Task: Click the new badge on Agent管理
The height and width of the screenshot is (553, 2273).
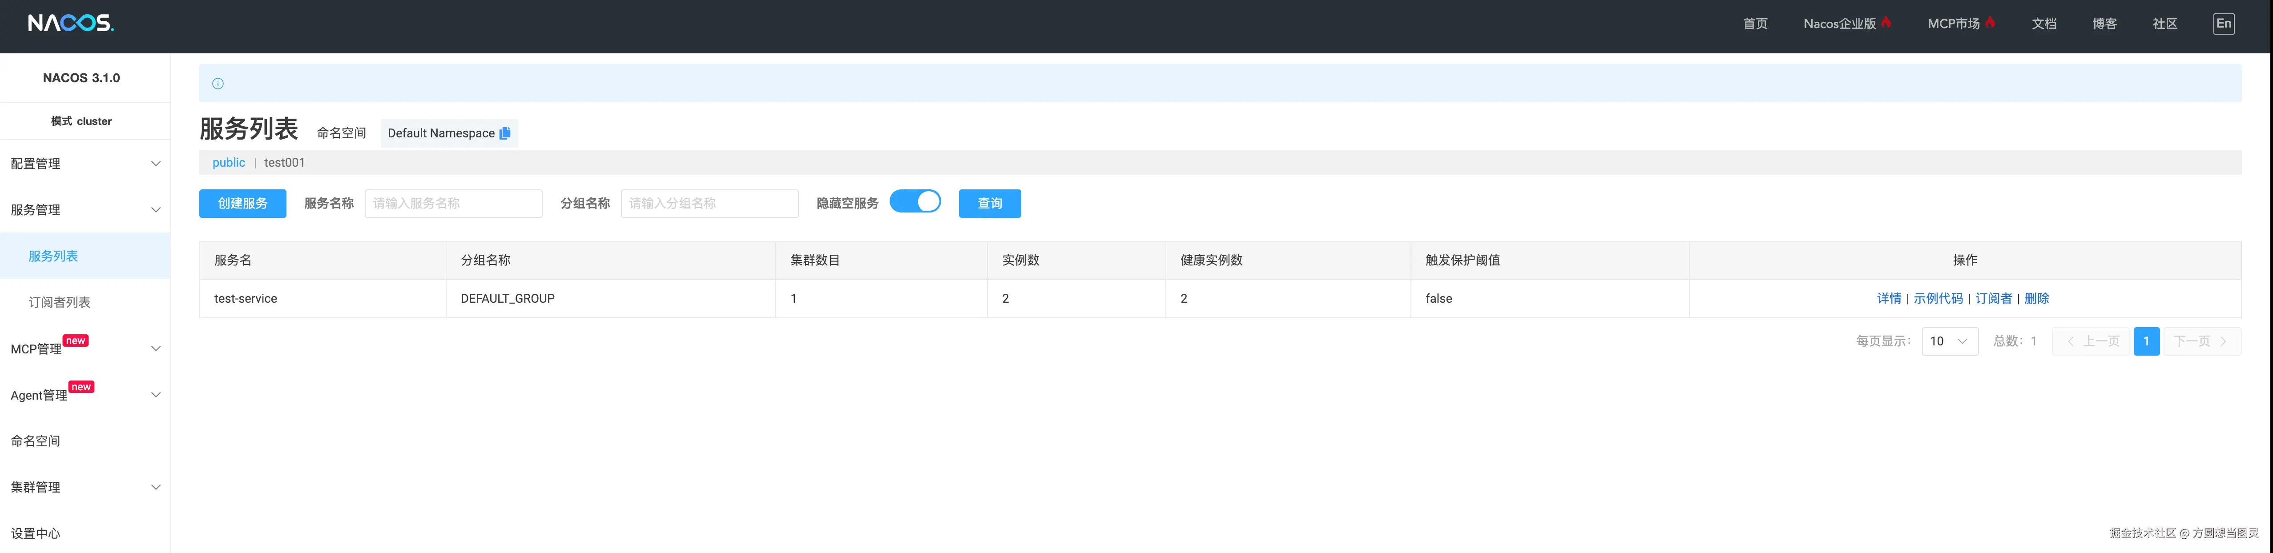Action: 81,387
